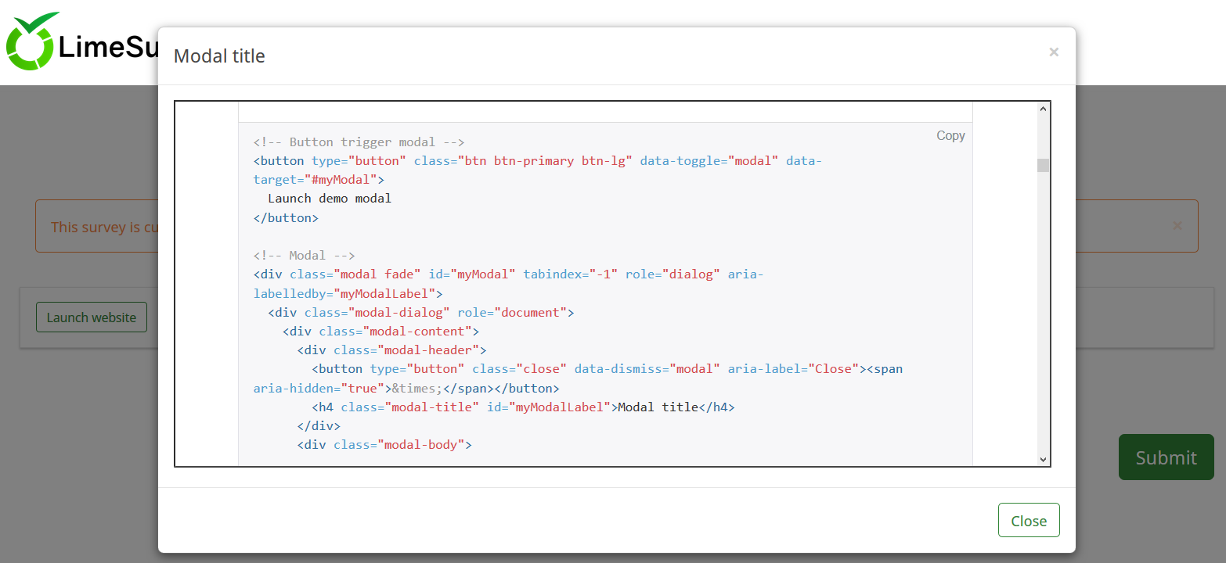Click the LimeSurvey logo icon
The width and height of the screenshot is (1226, 563).
pos(31,43)
